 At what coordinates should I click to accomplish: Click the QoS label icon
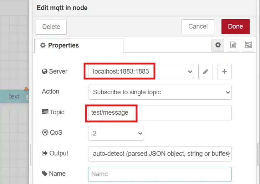coord(45,133)
